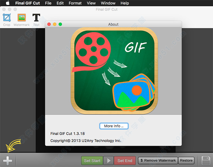213x167 pixels.
Task: Click the floppy disk save icon
Action: click(206, 161)
